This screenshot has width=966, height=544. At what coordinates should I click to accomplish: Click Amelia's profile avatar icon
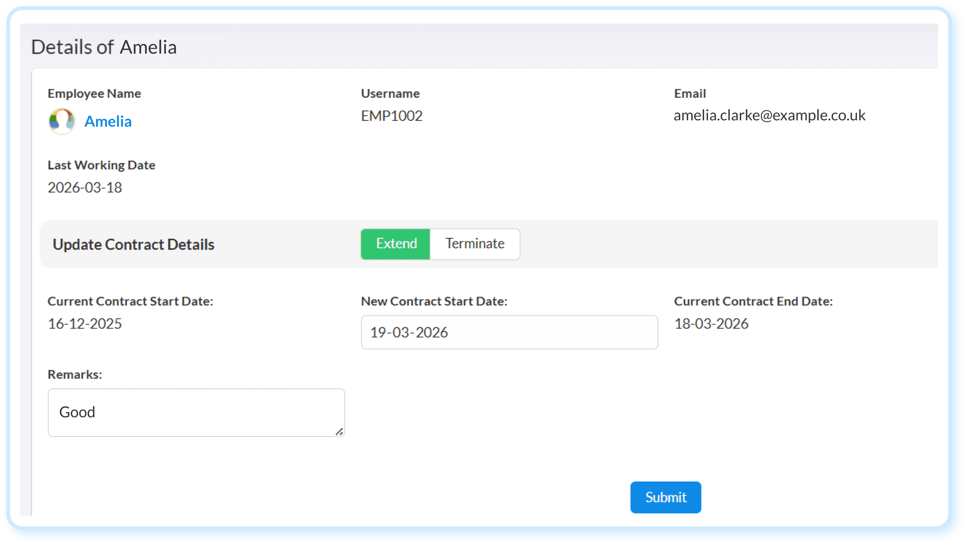(62, 121)
